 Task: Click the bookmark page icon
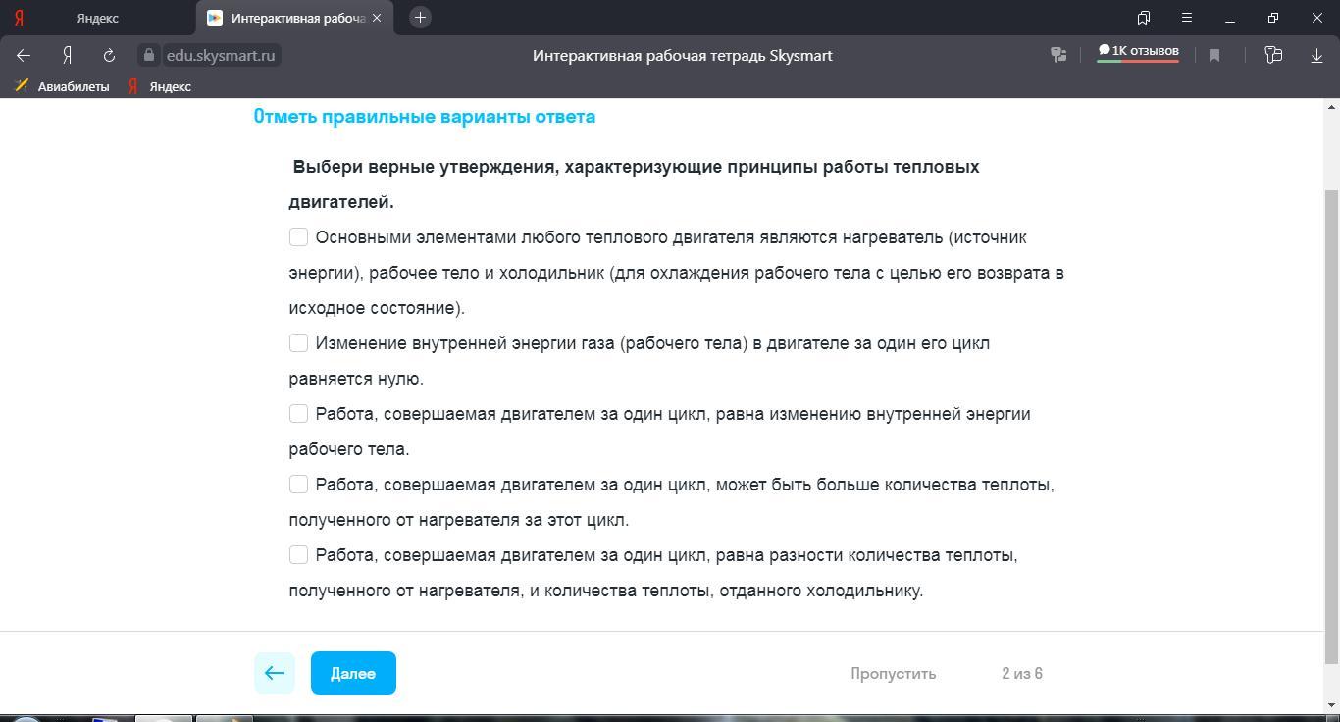[x=1214, y=56]
